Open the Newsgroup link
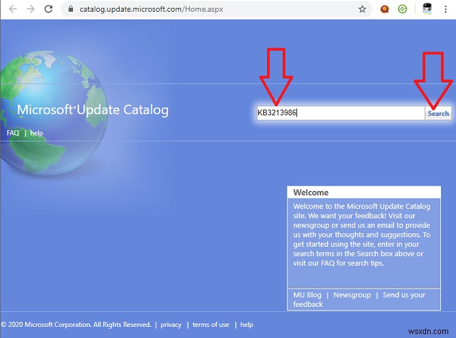Image resolution: width=456 pixels, height=338 pixels. (x=352, y=295)
